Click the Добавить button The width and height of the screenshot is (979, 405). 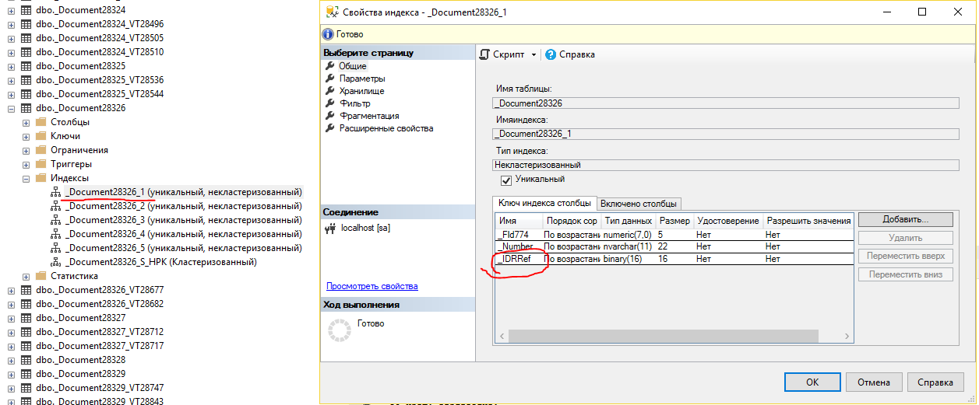pos(905,220)
